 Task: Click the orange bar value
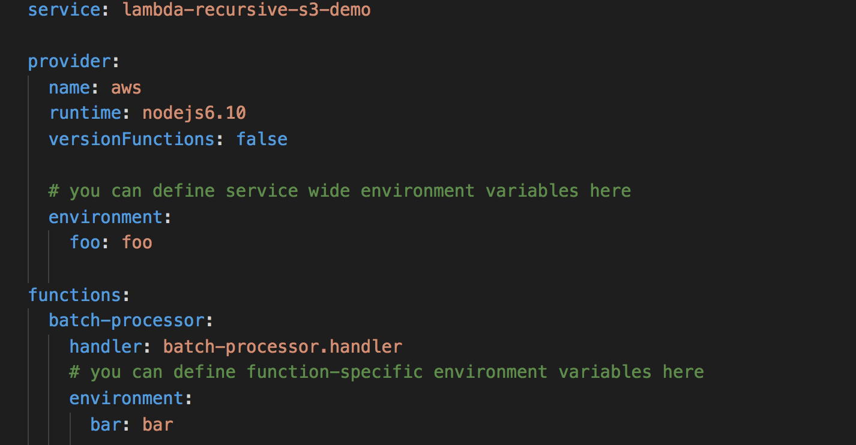[x=158, y=424]
